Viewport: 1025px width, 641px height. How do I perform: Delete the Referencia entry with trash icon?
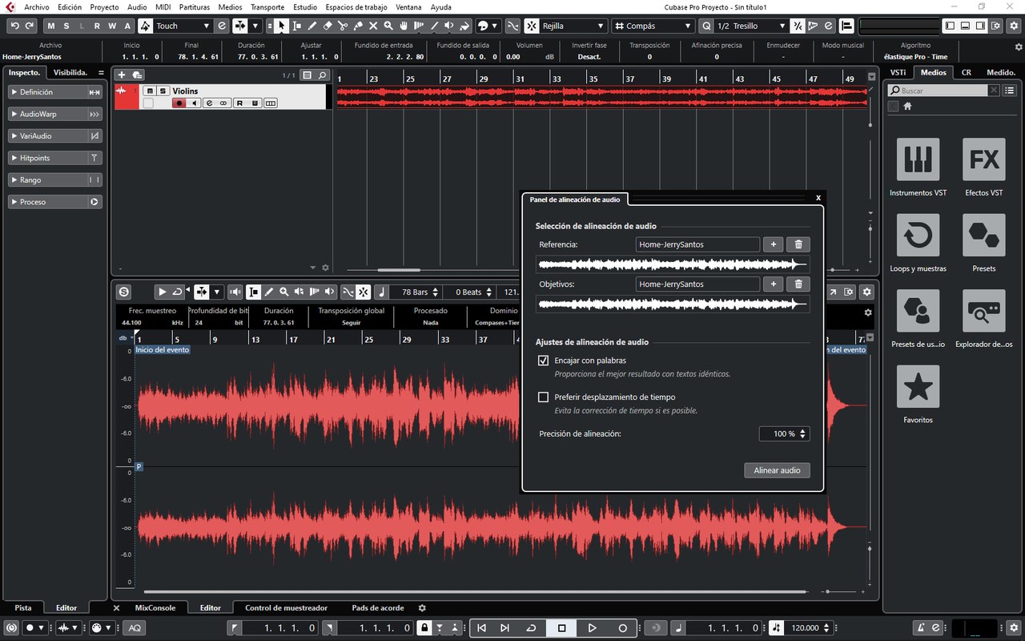798,244
